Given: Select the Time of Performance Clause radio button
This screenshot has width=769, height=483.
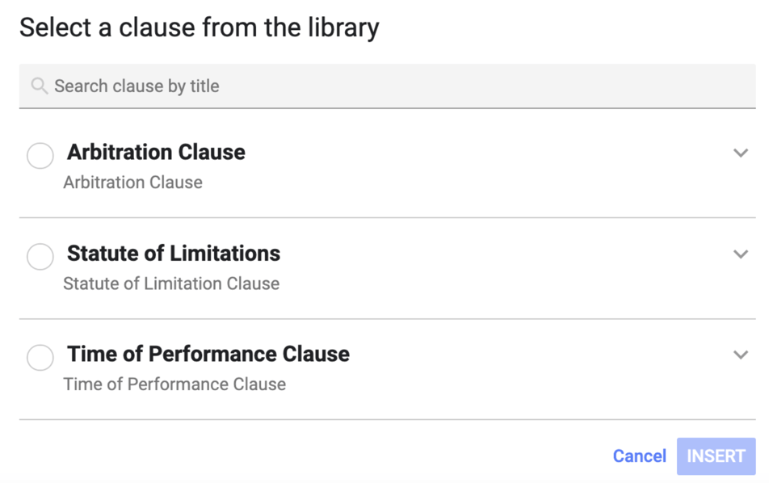Looking at the screenshot, I should click(x=40, y=357).
